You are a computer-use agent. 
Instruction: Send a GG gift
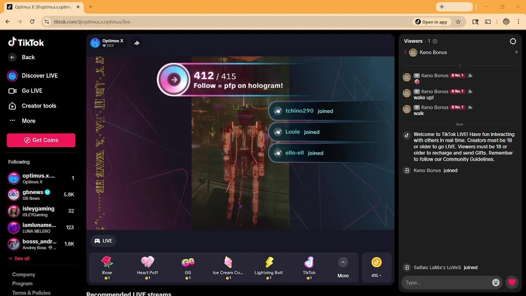[x=188, y=268]
